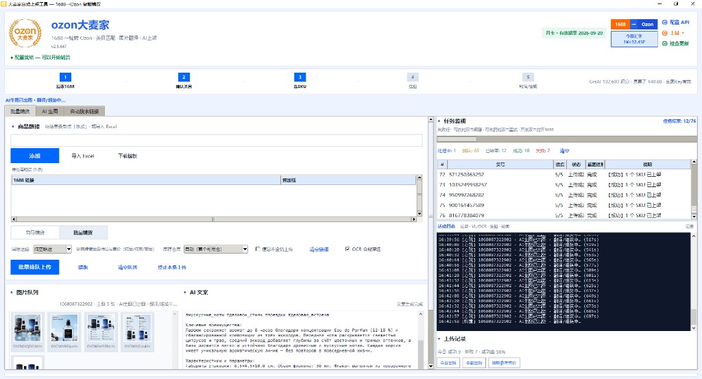Screen dimensions: 702x379
Task: Switch to the AI 生图 tab
Action: pos(50,112)
